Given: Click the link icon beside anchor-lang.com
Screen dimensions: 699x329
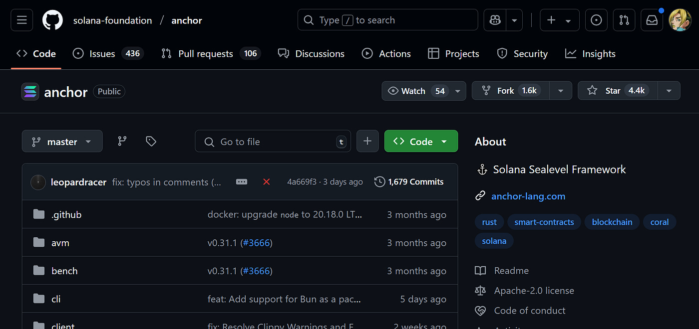Looking at the screenshot, I should (x=480, y=196).
